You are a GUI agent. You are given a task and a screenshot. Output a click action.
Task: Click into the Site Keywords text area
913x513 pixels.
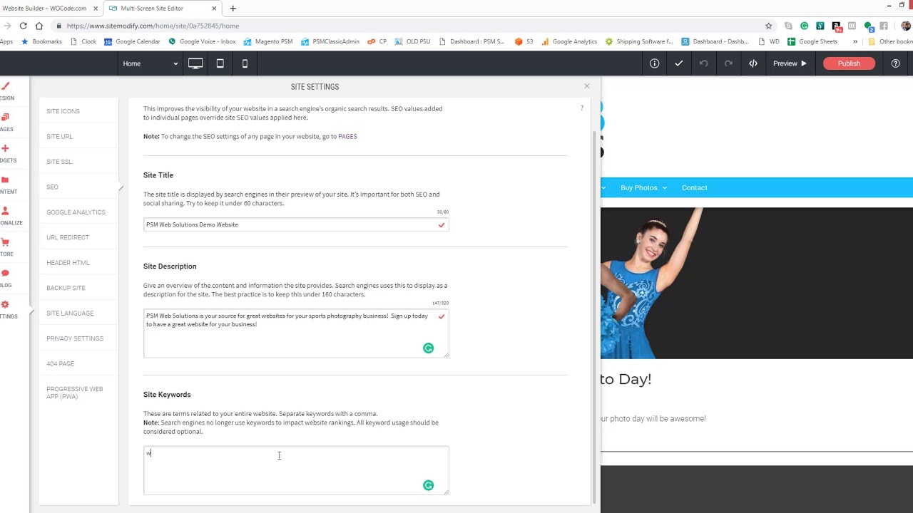coord(296,470)
